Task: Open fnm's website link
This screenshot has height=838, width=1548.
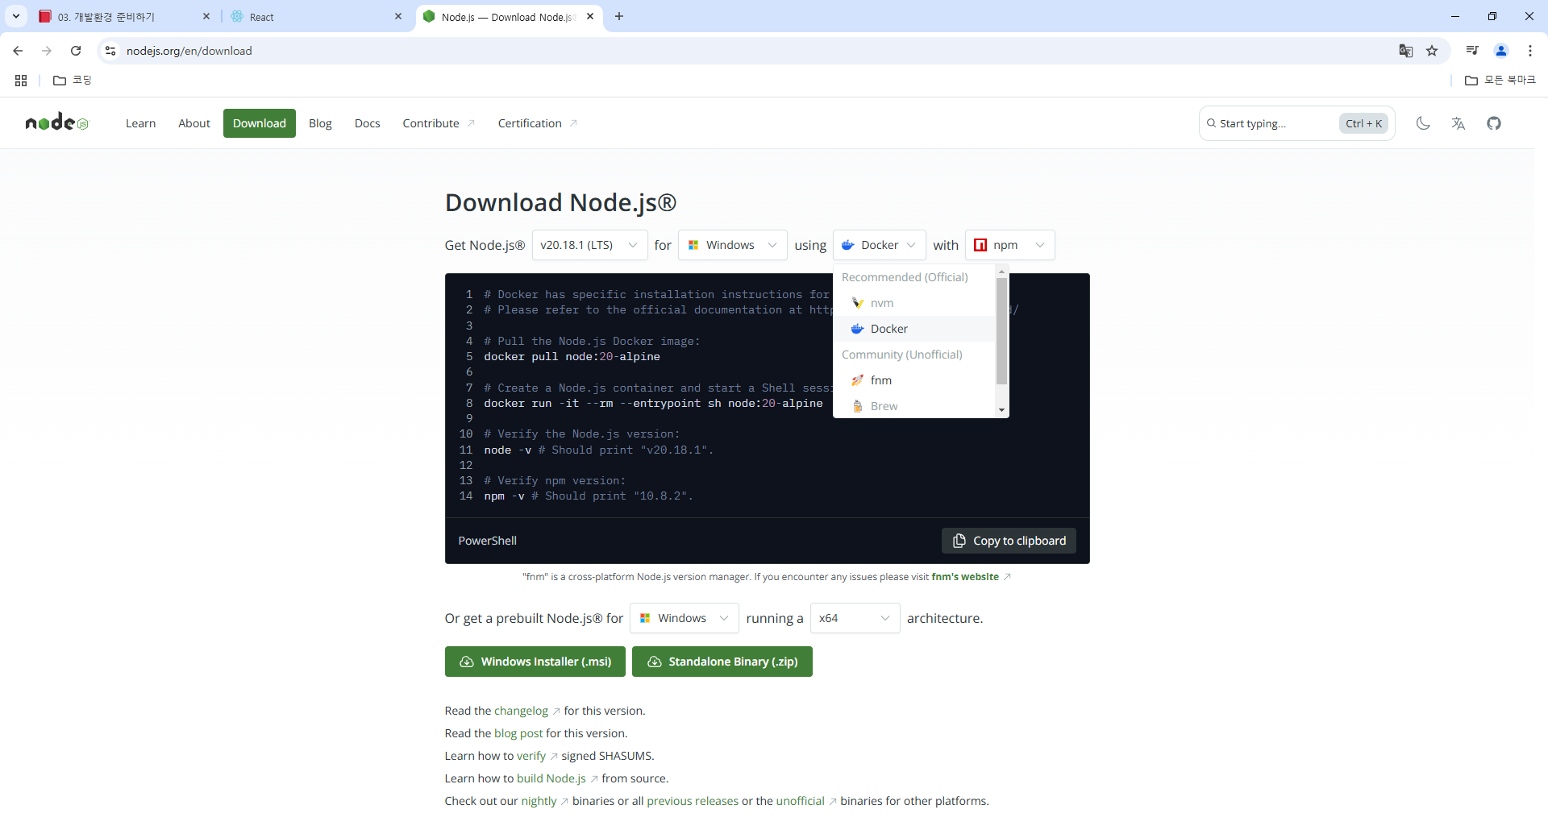Action: pyautogui.click(x=971, y=577)
